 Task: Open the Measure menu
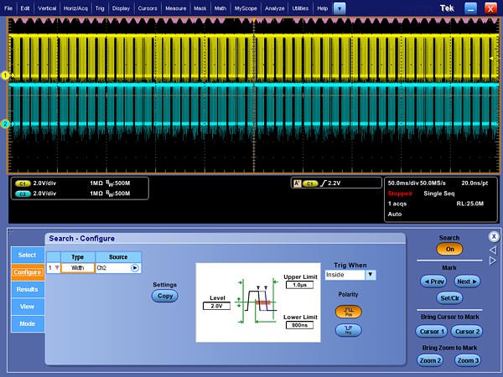point(176,8)
